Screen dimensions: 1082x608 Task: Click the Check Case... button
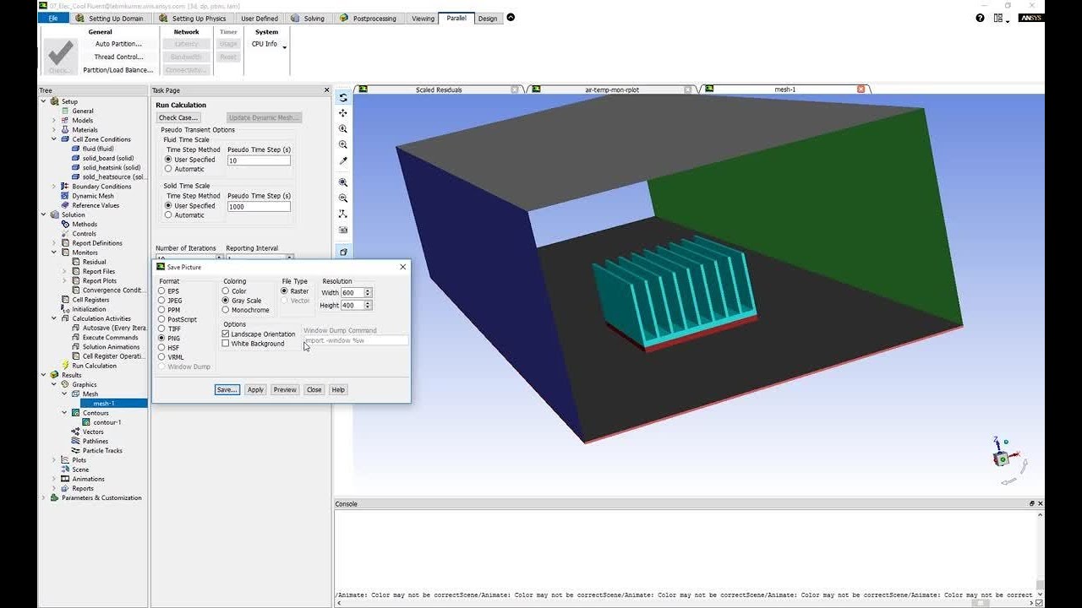pos(178,118)
